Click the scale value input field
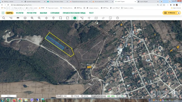This screenshot has height=102, width=182. (67, 96)
